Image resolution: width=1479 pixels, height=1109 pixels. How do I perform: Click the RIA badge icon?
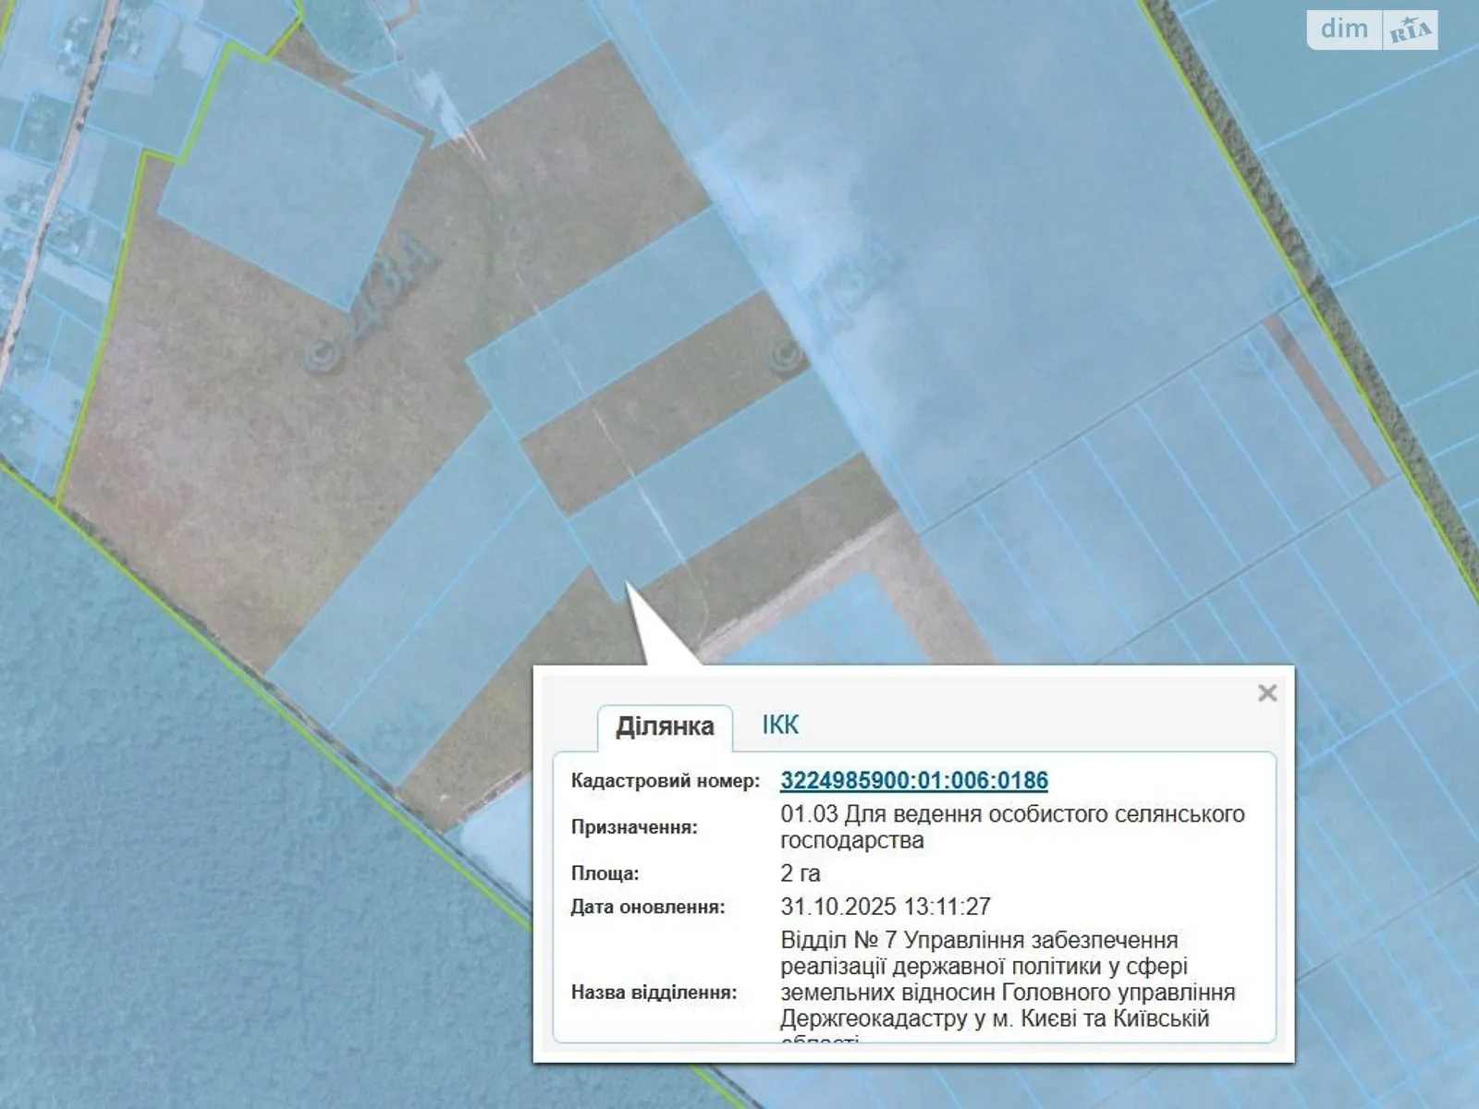tap(1410, 31)
